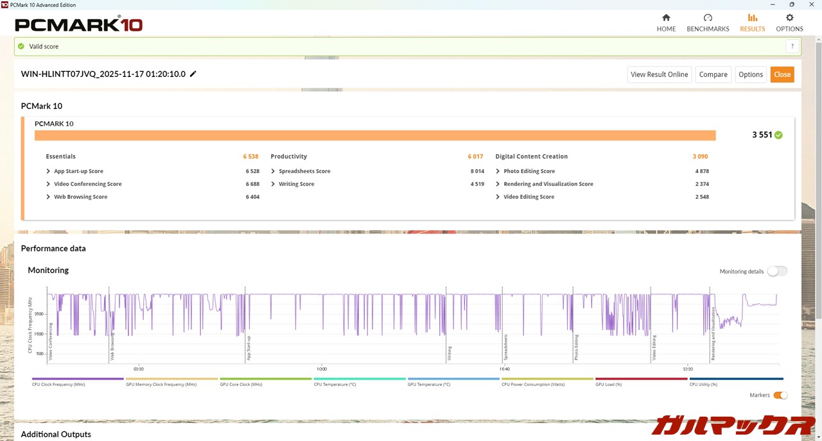The width and height of the screenshot is (822, 441).
Task: Click the Web Browsing marker on chart
Action: click(112, 346)
